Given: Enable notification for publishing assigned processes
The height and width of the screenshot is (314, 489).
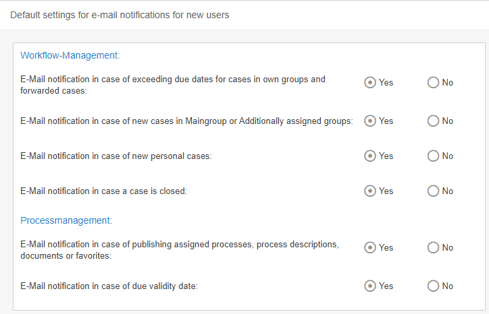Looking at the screenshot, I should point(370,247).
